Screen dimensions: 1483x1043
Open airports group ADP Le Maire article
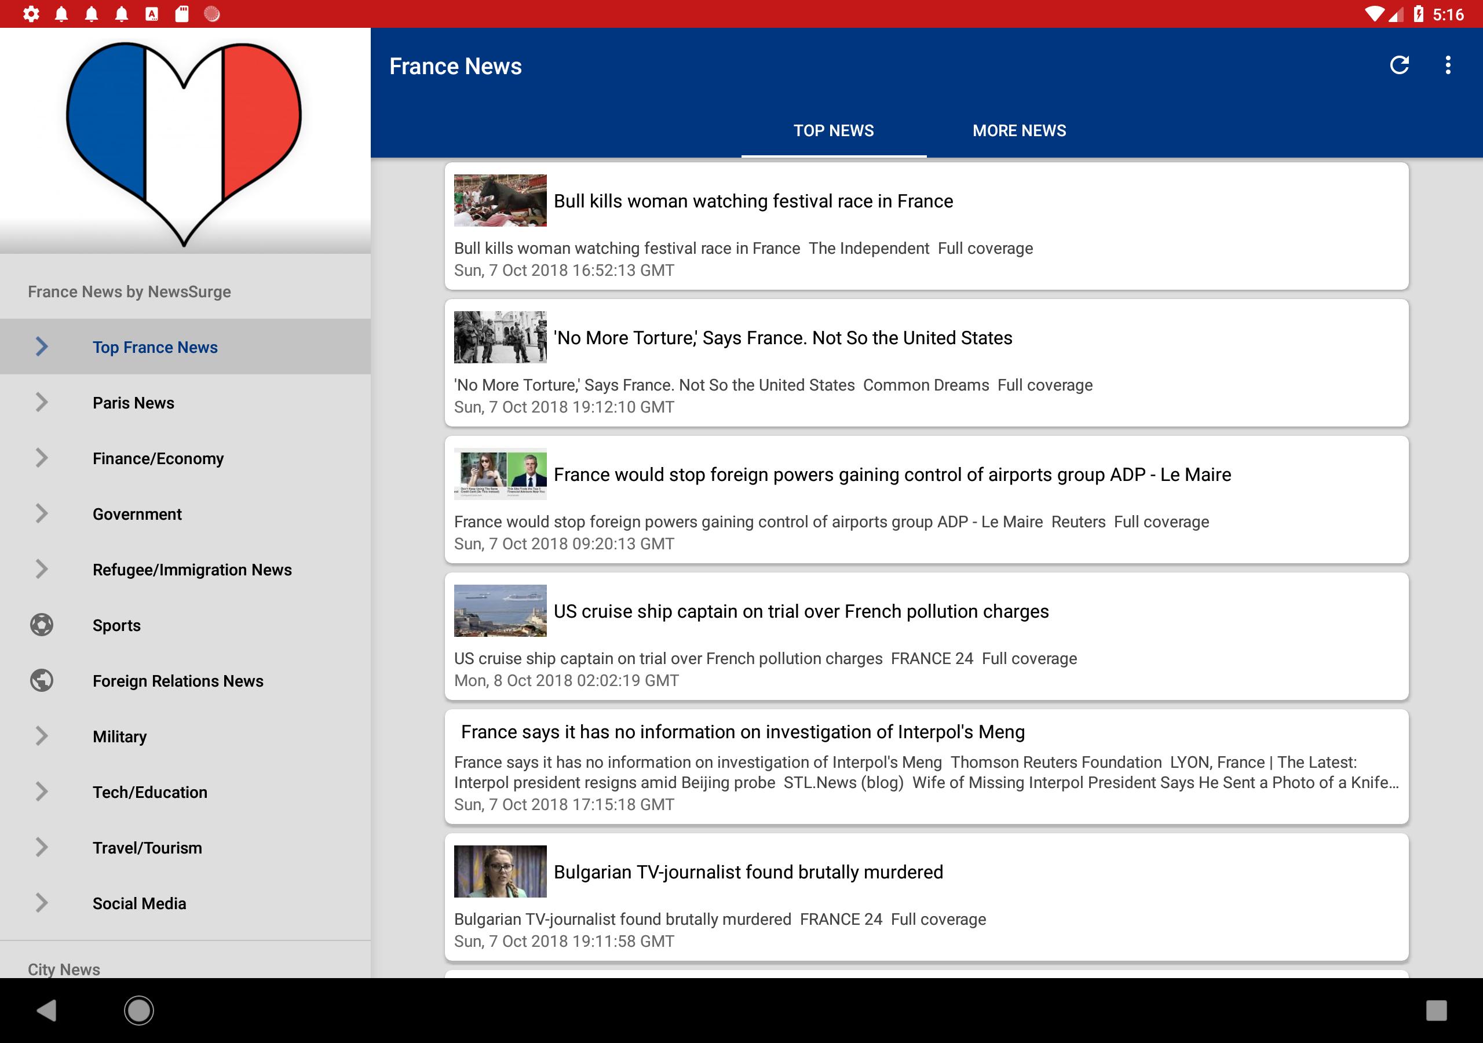click(x=926, y=499)
